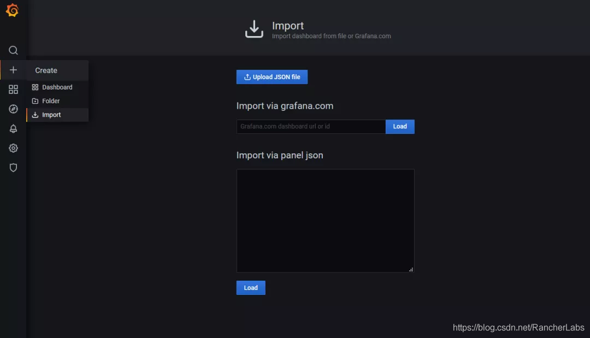This screenshot has height=338, width=590.
Task: Click the Create menu header
Action: click(x=57, y=70)
